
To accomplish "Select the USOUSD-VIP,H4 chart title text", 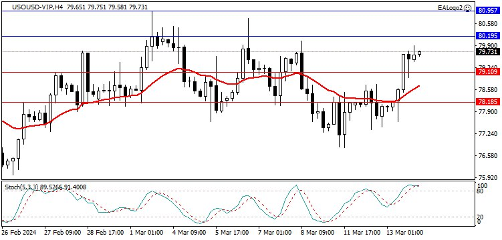I will coord(37,7).
